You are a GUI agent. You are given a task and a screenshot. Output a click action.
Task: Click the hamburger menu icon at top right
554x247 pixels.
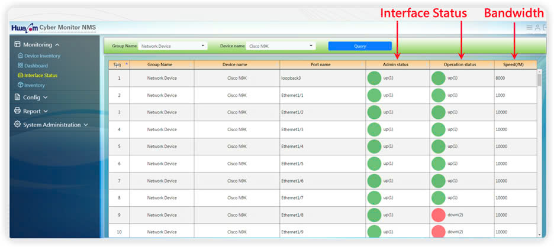pyautogui.click(x=529, y=27)
